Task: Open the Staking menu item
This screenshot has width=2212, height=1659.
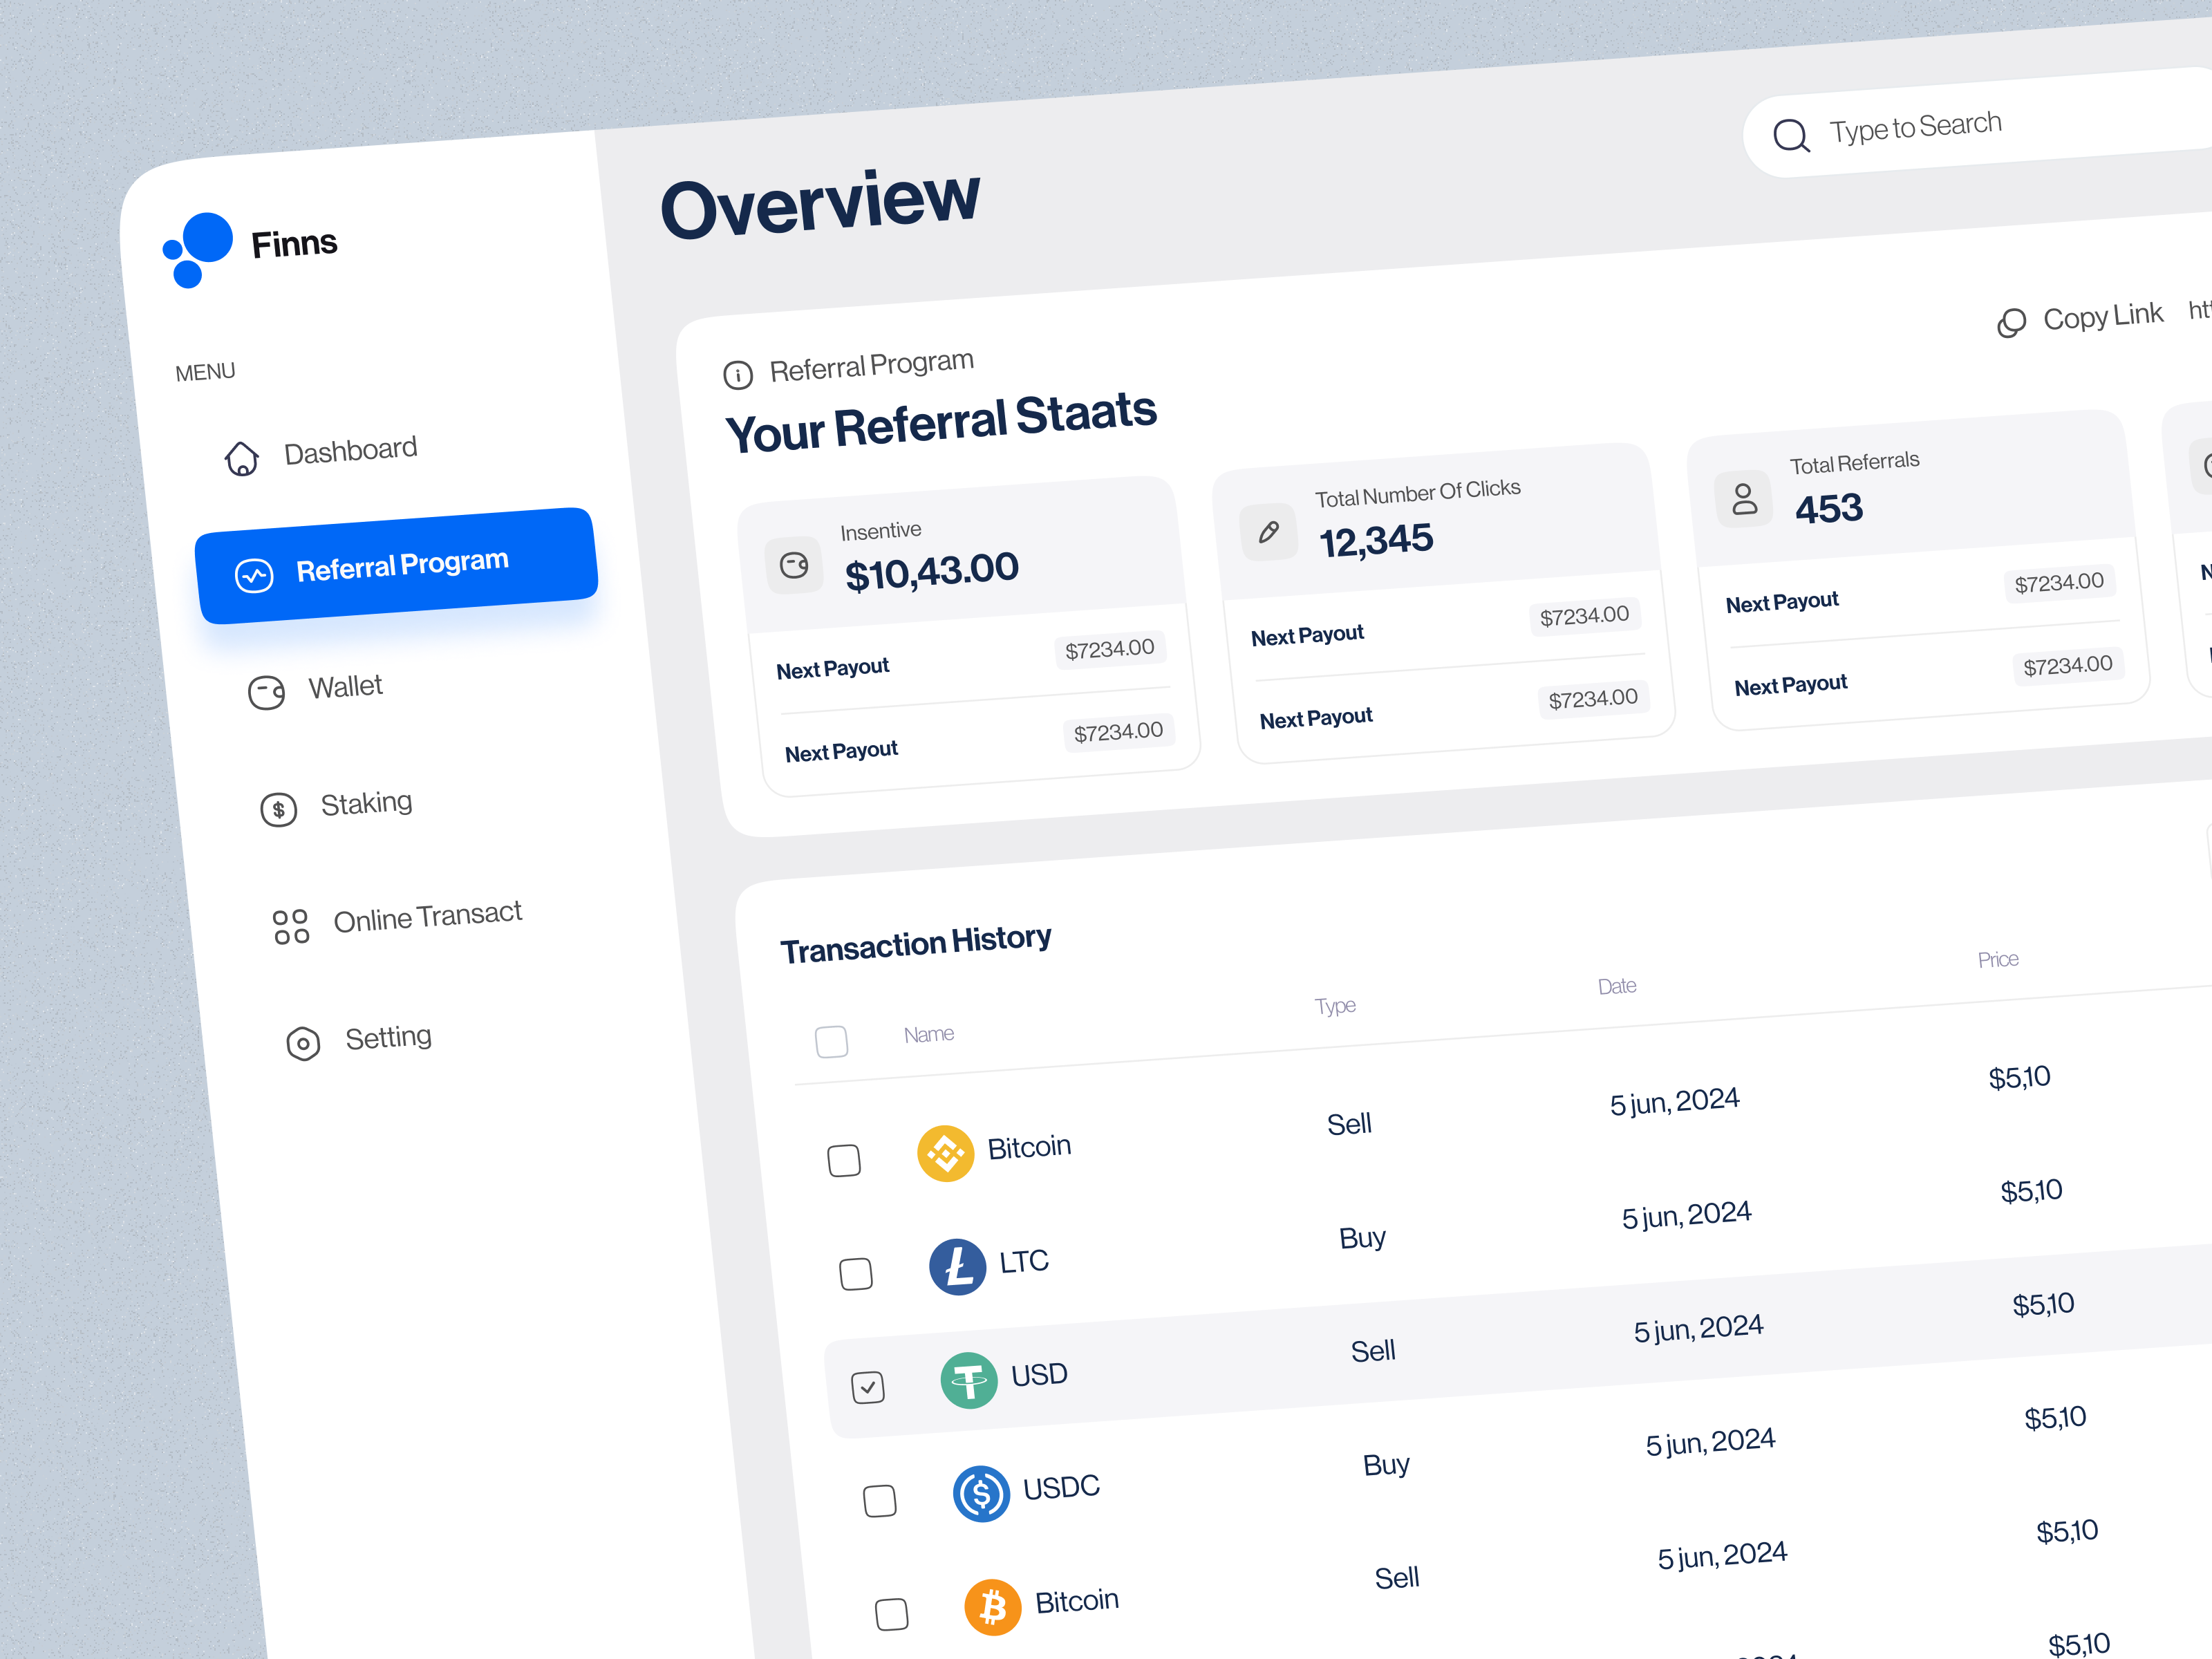Action: click(366, 803)
